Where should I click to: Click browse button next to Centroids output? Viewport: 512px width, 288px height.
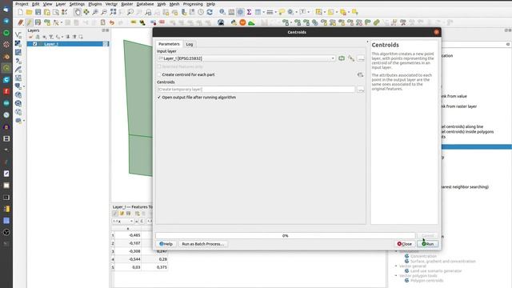coord(361,89)
